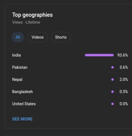Click the purple dot for United States
This screenshot has width=132, height=136.
pos(112,104)
